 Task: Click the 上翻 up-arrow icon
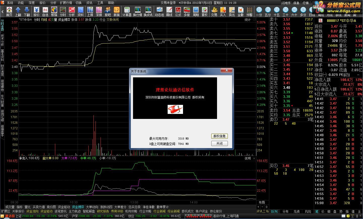18,12
